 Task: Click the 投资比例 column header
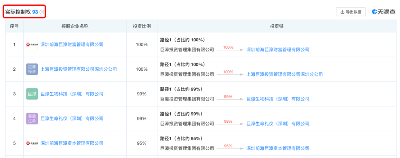[x=142, y=27]
